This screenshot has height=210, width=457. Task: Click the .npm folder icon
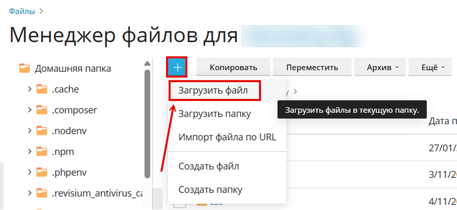coord(42,151)
